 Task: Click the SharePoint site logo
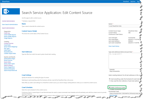click(11, 11)
